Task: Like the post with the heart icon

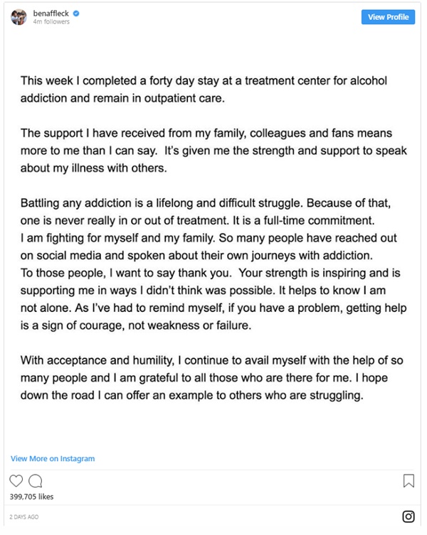Action: (16, 481)
